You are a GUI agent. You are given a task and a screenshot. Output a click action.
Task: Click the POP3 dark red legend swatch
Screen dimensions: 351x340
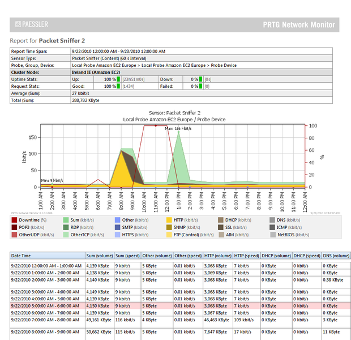point(14,227)
